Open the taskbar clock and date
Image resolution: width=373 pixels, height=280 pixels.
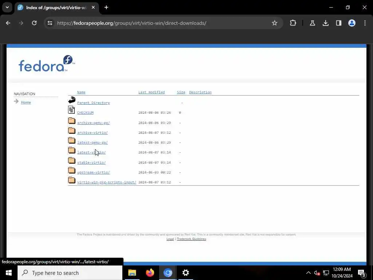(x=342, y=273)
